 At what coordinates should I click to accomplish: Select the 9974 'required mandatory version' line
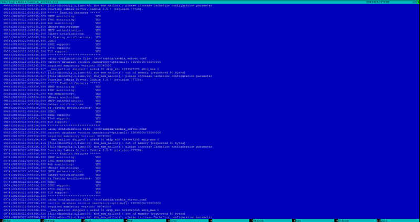tap(58, 207)
